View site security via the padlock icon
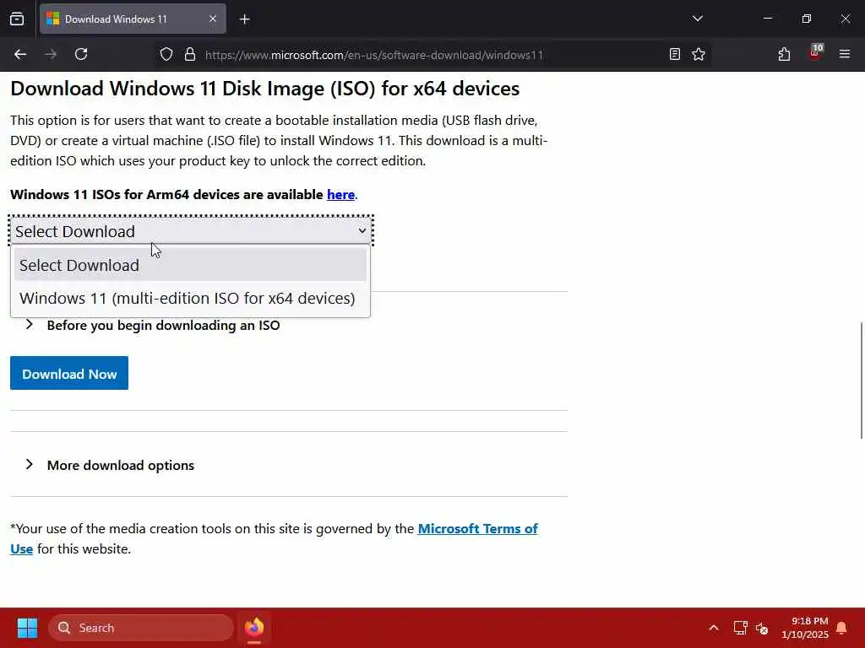The image size is (865, 648). [190, 54]
